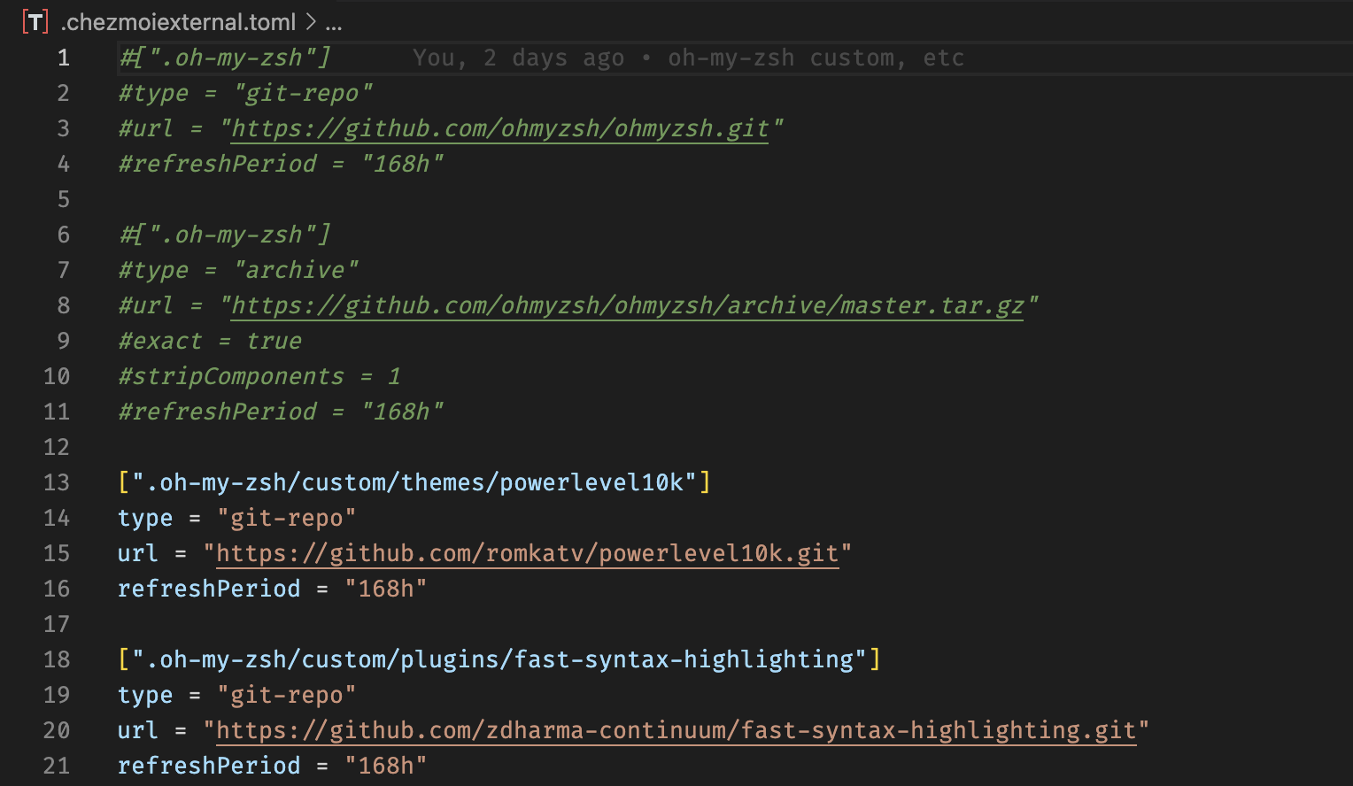The width and height of the screenshot is (1353, 786).
Task: Click line number 5 in the gutter
Action: point(63,199)
